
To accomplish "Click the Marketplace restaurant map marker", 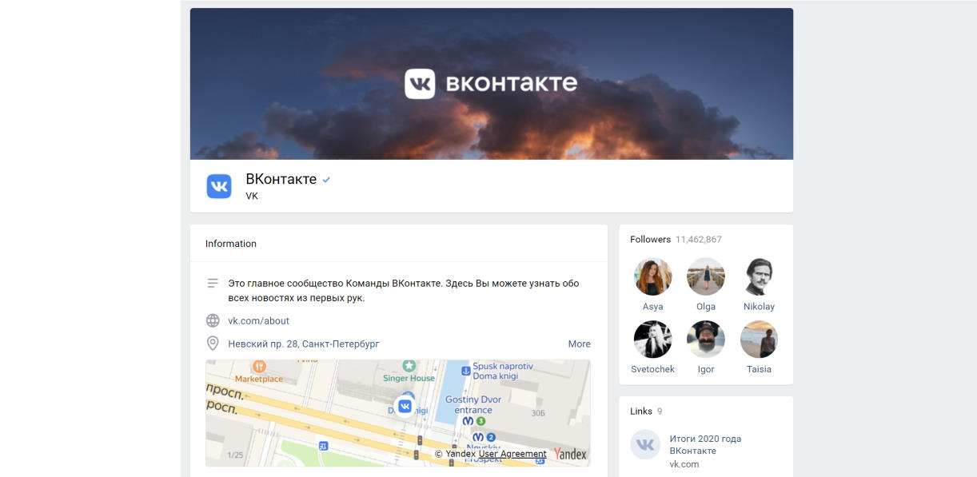I will (x=259, y=368).
